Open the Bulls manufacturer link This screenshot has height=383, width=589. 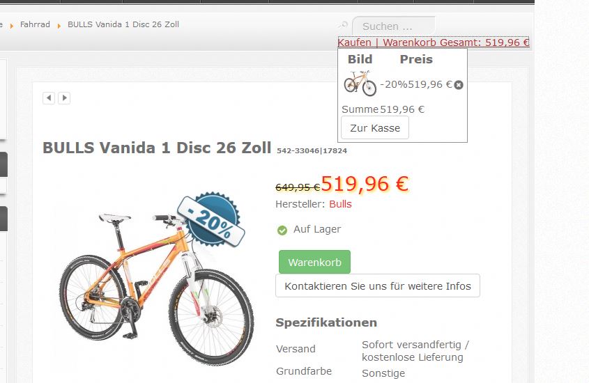[340, 204]
